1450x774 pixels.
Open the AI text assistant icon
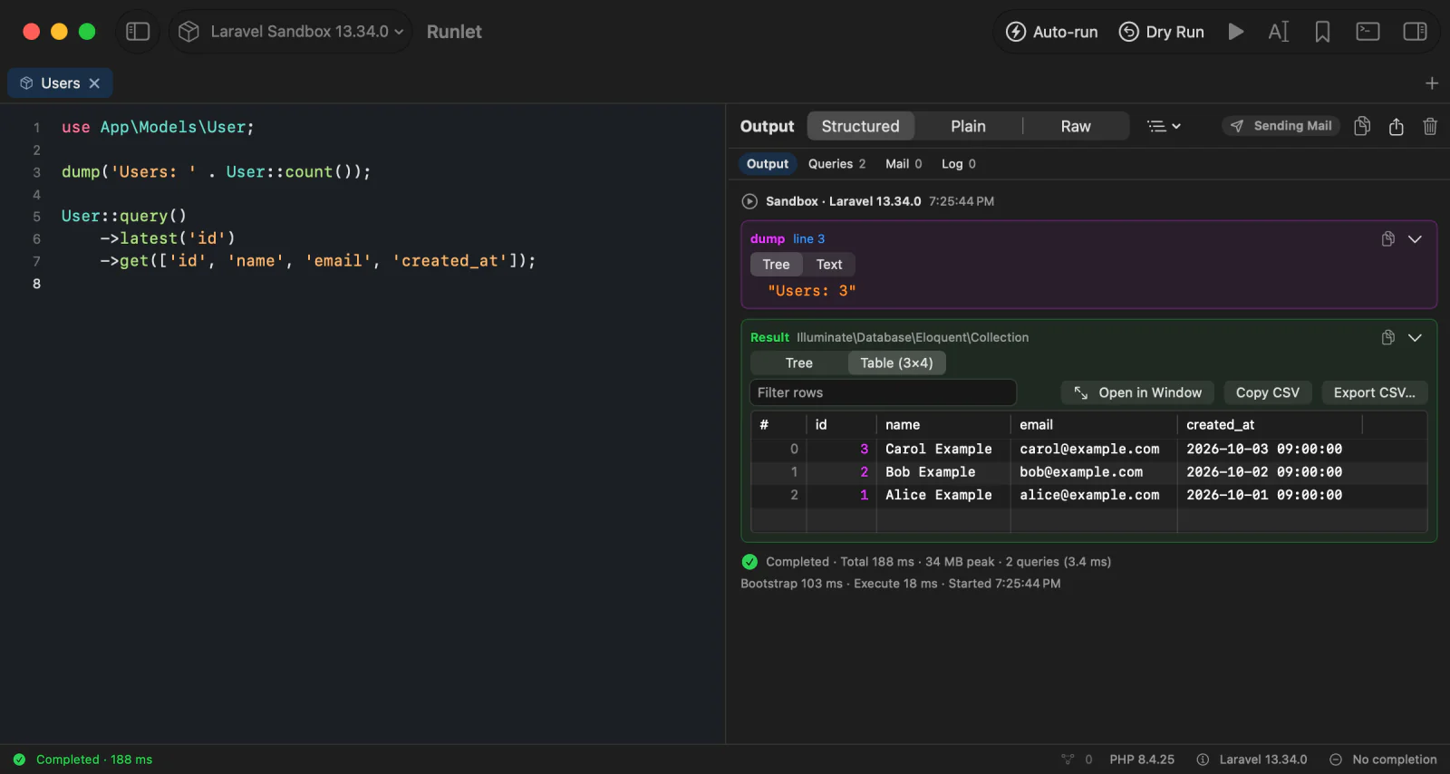(1279, 32)
